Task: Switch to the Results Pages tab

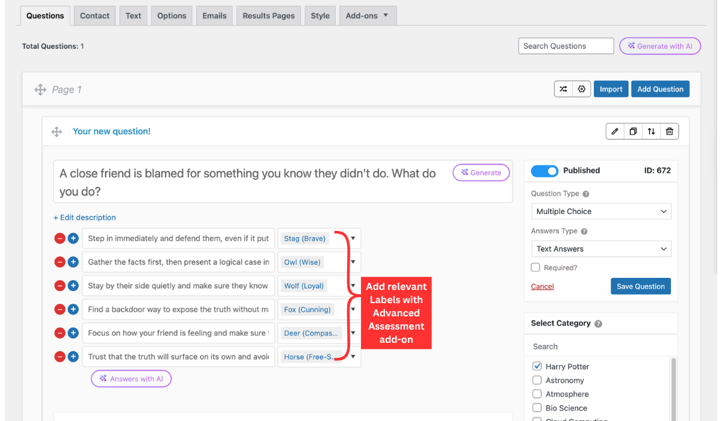Action: point(268,16)
